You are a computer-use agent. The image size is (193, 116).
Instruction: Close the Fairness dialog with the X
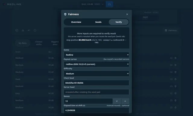127,14
